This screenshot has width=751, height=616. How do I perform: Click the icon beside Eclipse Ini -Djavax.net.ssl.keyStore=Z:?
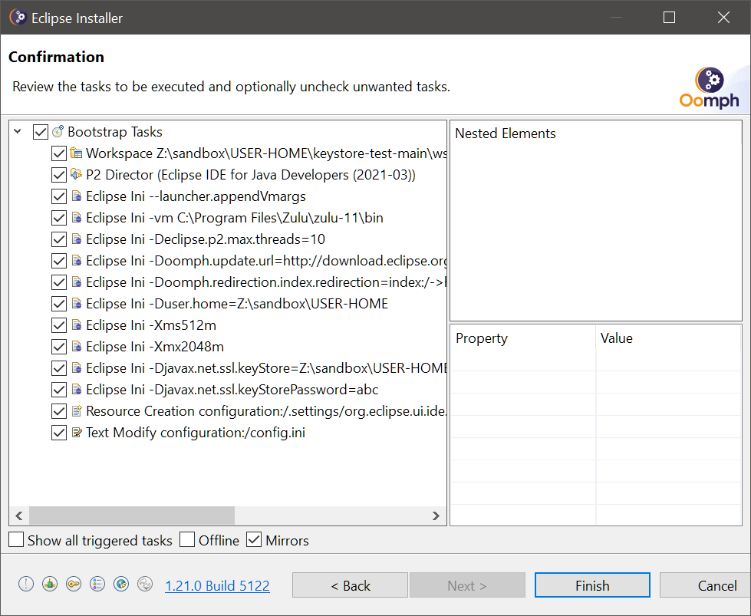[x=76, y=368]
